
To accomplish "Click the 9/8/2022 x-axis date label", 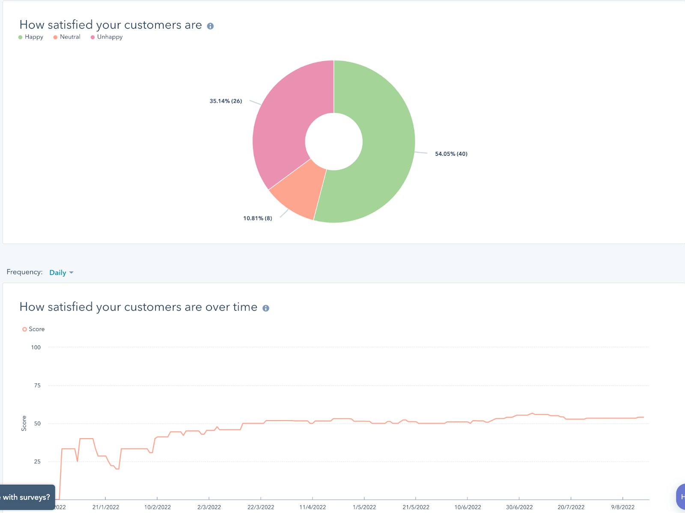I will [x=622, y=507].
